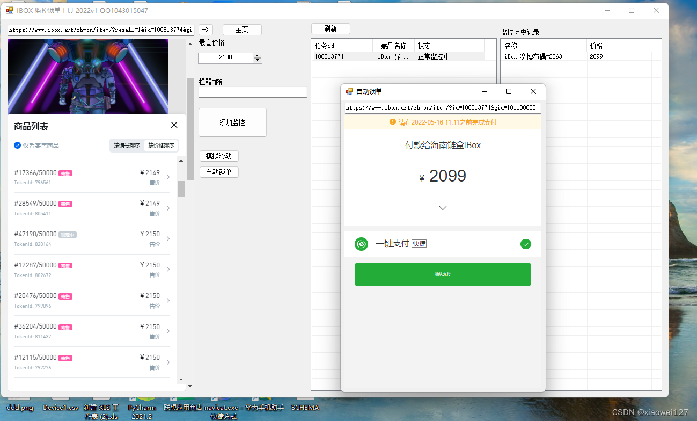Click the 最高价格 input showing 2100
Image resolution: width=697 pixels, height=421 pixels.
tap(226, 57)
